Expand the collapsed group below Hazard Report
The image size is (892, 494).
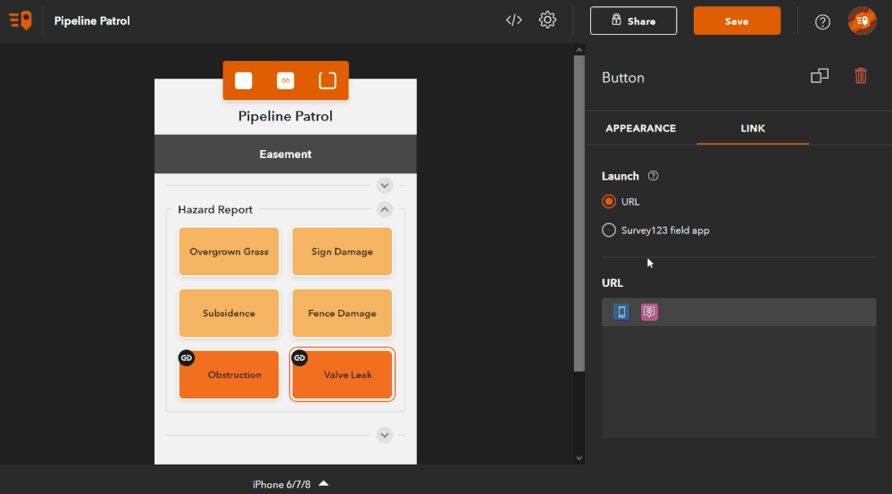pyautogui.click(x=385, y=435)
